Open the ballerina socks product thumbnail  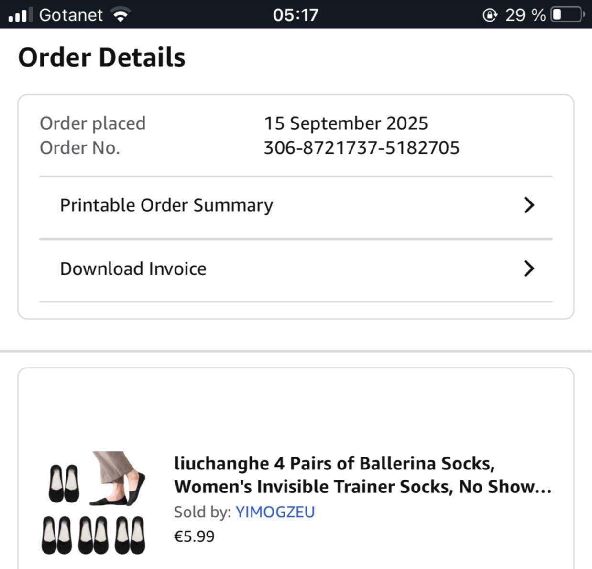[93, 502]
